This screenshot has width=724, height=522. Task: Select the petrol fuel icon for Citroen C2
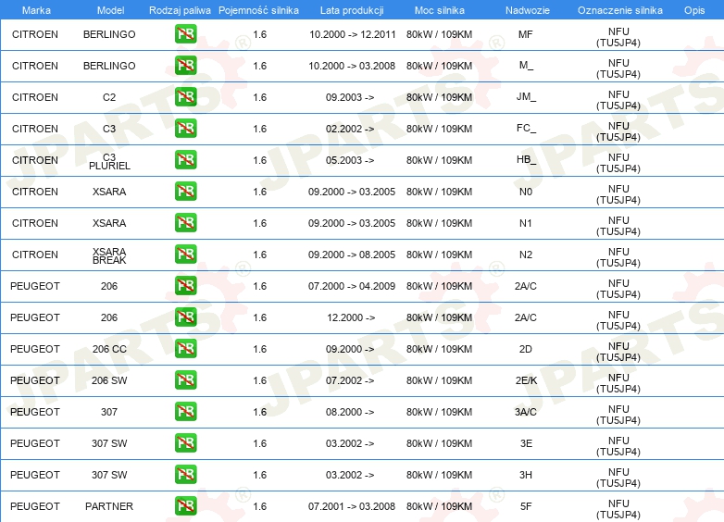185,97
